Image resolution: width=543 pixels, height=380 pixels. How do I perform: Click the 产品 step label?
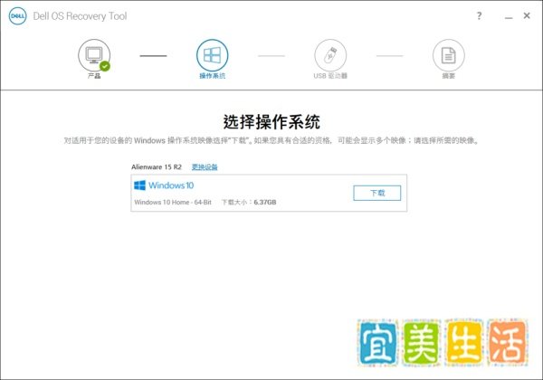(x=94, y=76)
